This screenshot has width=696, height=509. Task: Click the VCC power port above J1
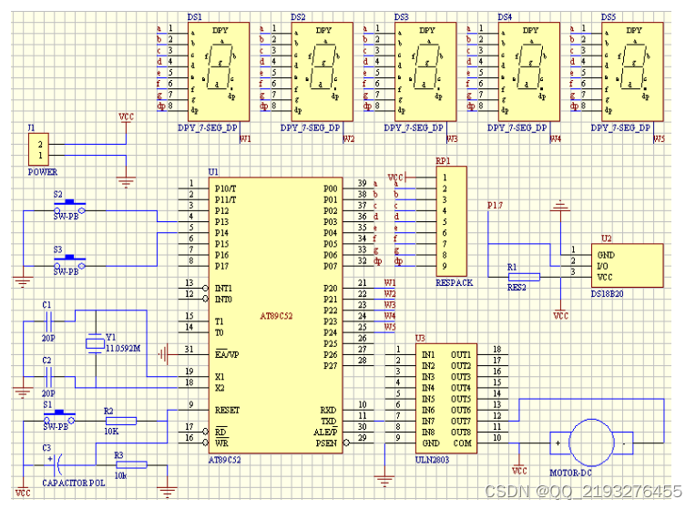(126, 117)
